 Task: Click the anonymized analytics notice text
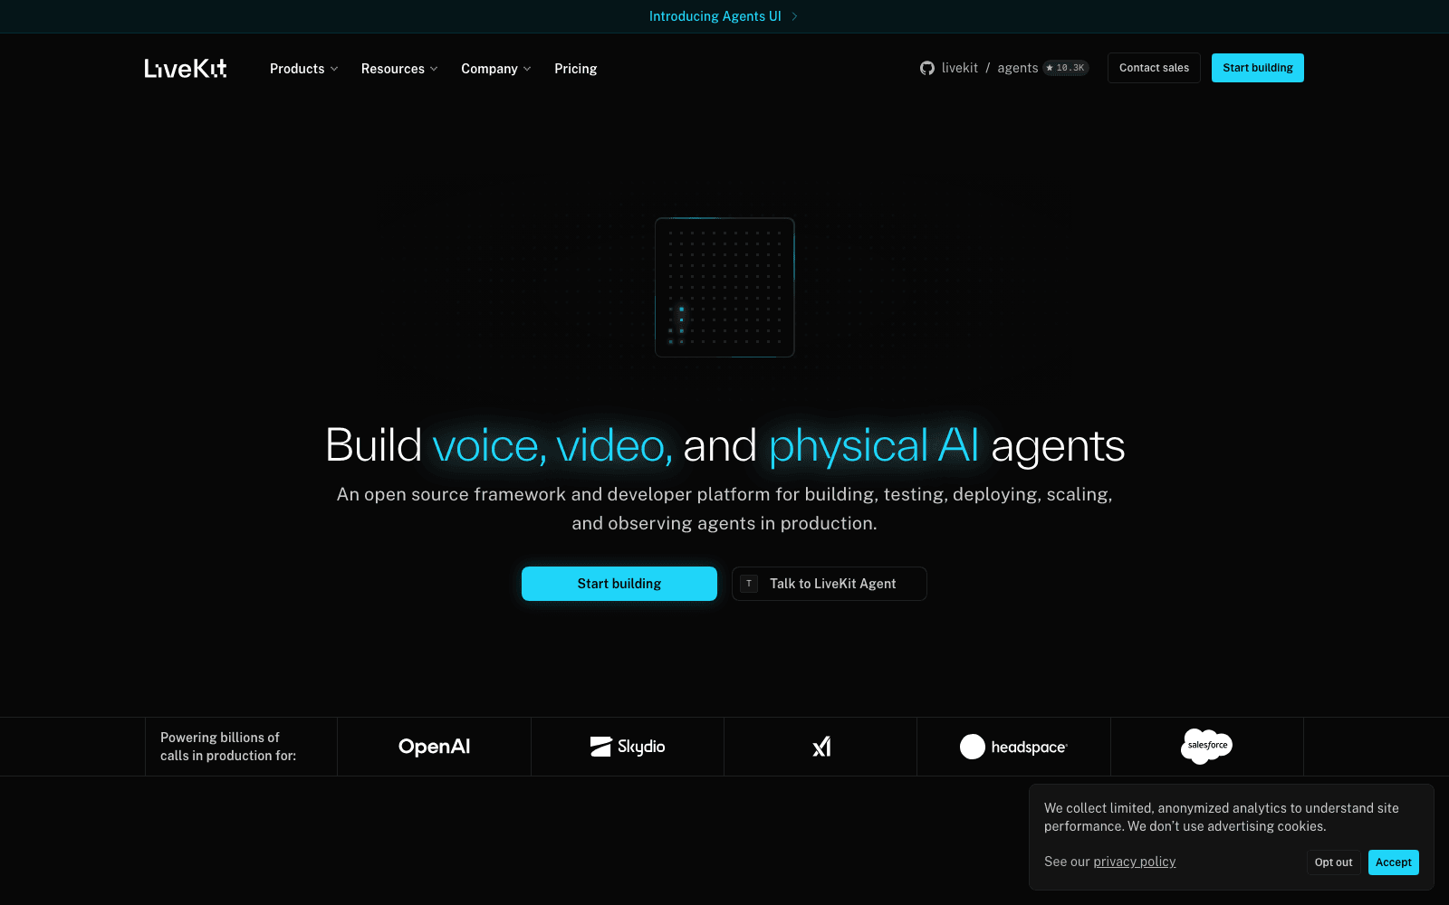(1222, 817)
